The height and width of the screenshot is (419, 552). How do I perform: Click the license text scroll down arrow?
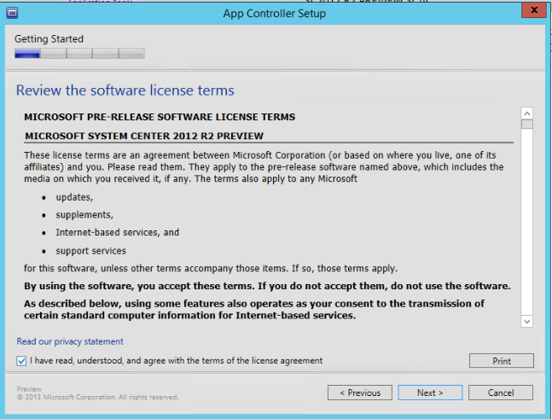(526, 321)
